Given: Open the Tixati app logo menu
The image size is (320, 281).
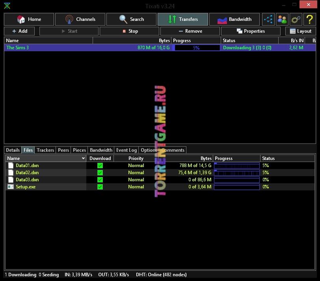Looking at the screenshot, I should [x=7, y=6].
